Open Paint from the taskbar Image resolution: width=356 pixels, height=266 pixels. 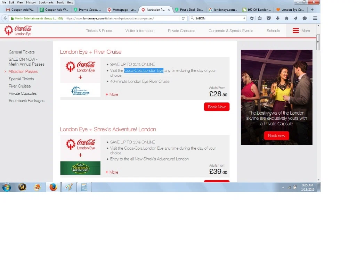[x=68, y=187]
